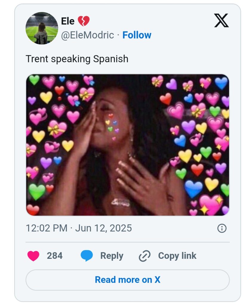Image resolution: width=243 pixels, height=305 pixels.
Task: Open the tweet info circle icon
Action: [x=222, y=228]
